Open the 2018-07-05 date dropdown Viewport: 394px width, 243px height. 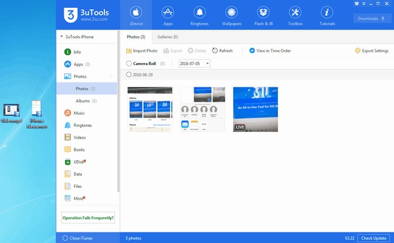click(x=194, y=64)
